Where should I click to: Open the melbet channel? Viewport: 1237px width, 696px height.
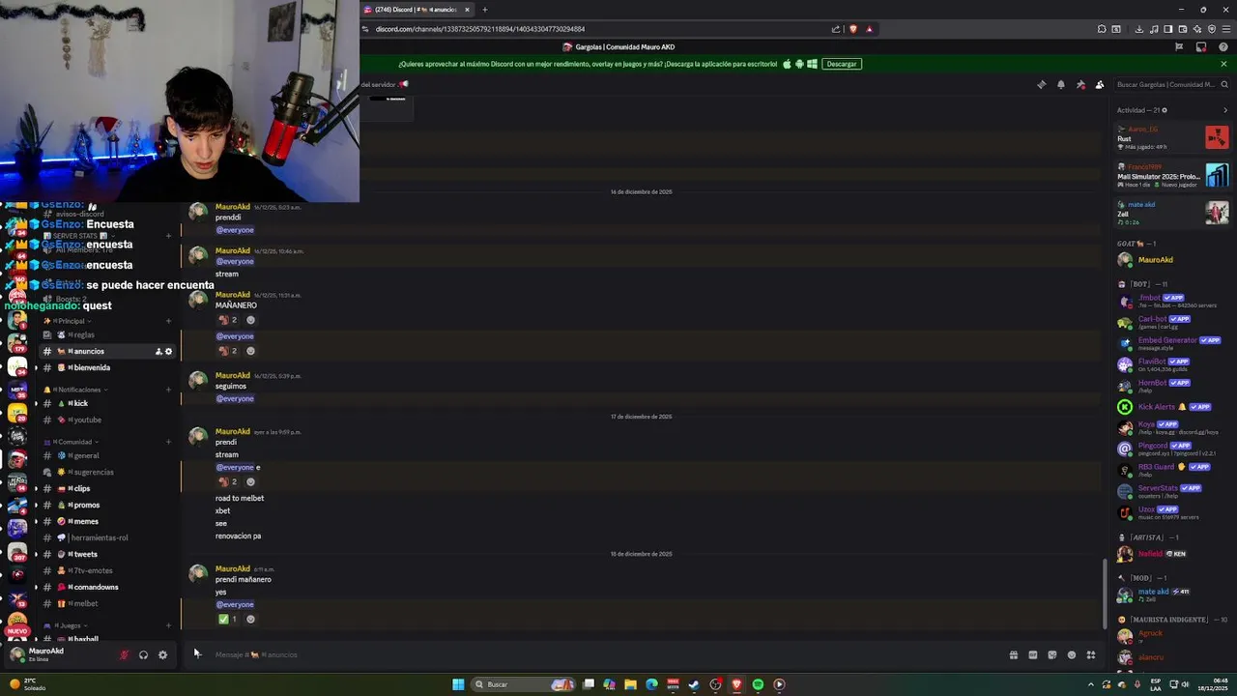click(106, 603)
